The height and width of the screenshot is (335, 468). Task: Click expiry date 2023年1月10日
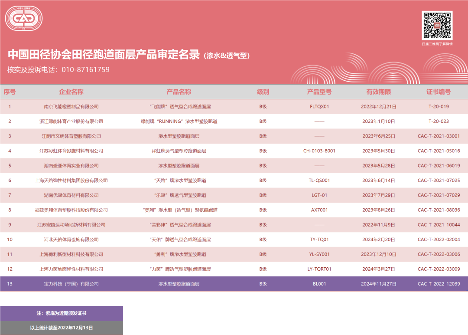(378, 122)
